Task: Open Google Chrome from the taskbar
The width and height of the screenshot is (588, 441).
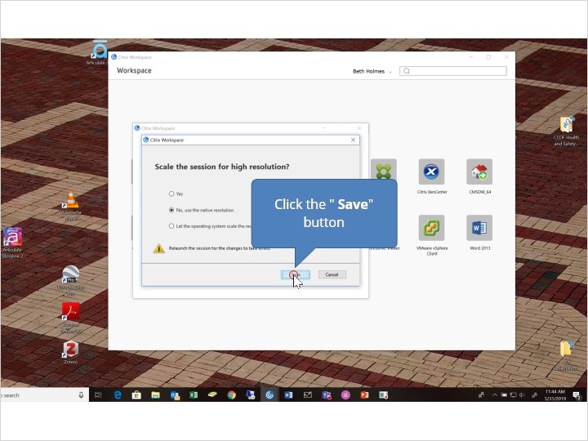Action: tap(232, 395)
